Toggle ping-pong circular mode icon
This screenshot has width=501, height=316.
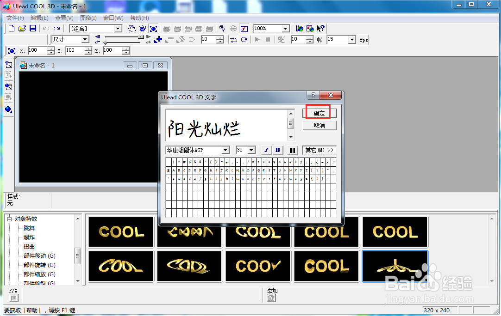coord(244,40)
